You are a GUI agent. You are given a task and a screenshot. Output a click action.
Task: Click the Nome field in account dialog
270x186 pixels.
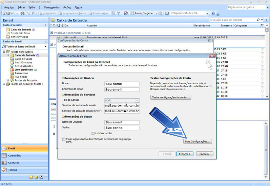tap(122, 84)
